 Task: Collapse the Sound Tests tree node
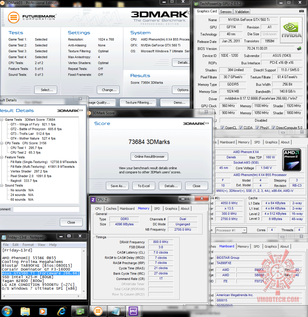(2, 185)
